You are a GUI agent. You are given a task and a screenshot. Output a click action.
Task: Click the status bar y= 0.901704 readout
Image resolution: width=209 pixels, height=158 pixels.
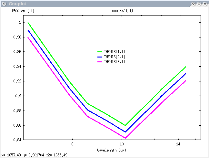coord(33,155)
